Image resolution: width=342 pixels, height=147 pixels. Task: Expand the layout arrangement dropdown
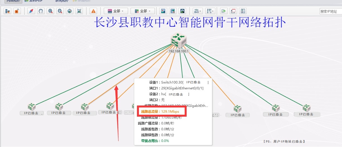pyautogui.click(x=198, y=11)
